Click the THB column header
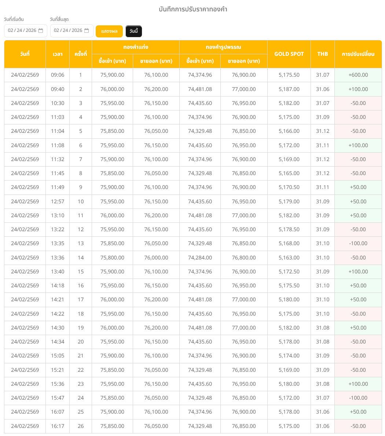Viewport: 385px width, 436px height. [323, 54]
